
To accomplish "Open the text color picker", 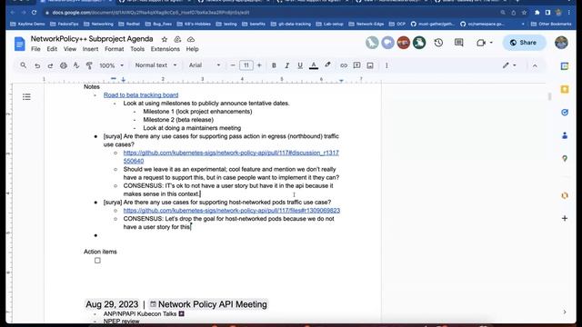I will point(314,65).
